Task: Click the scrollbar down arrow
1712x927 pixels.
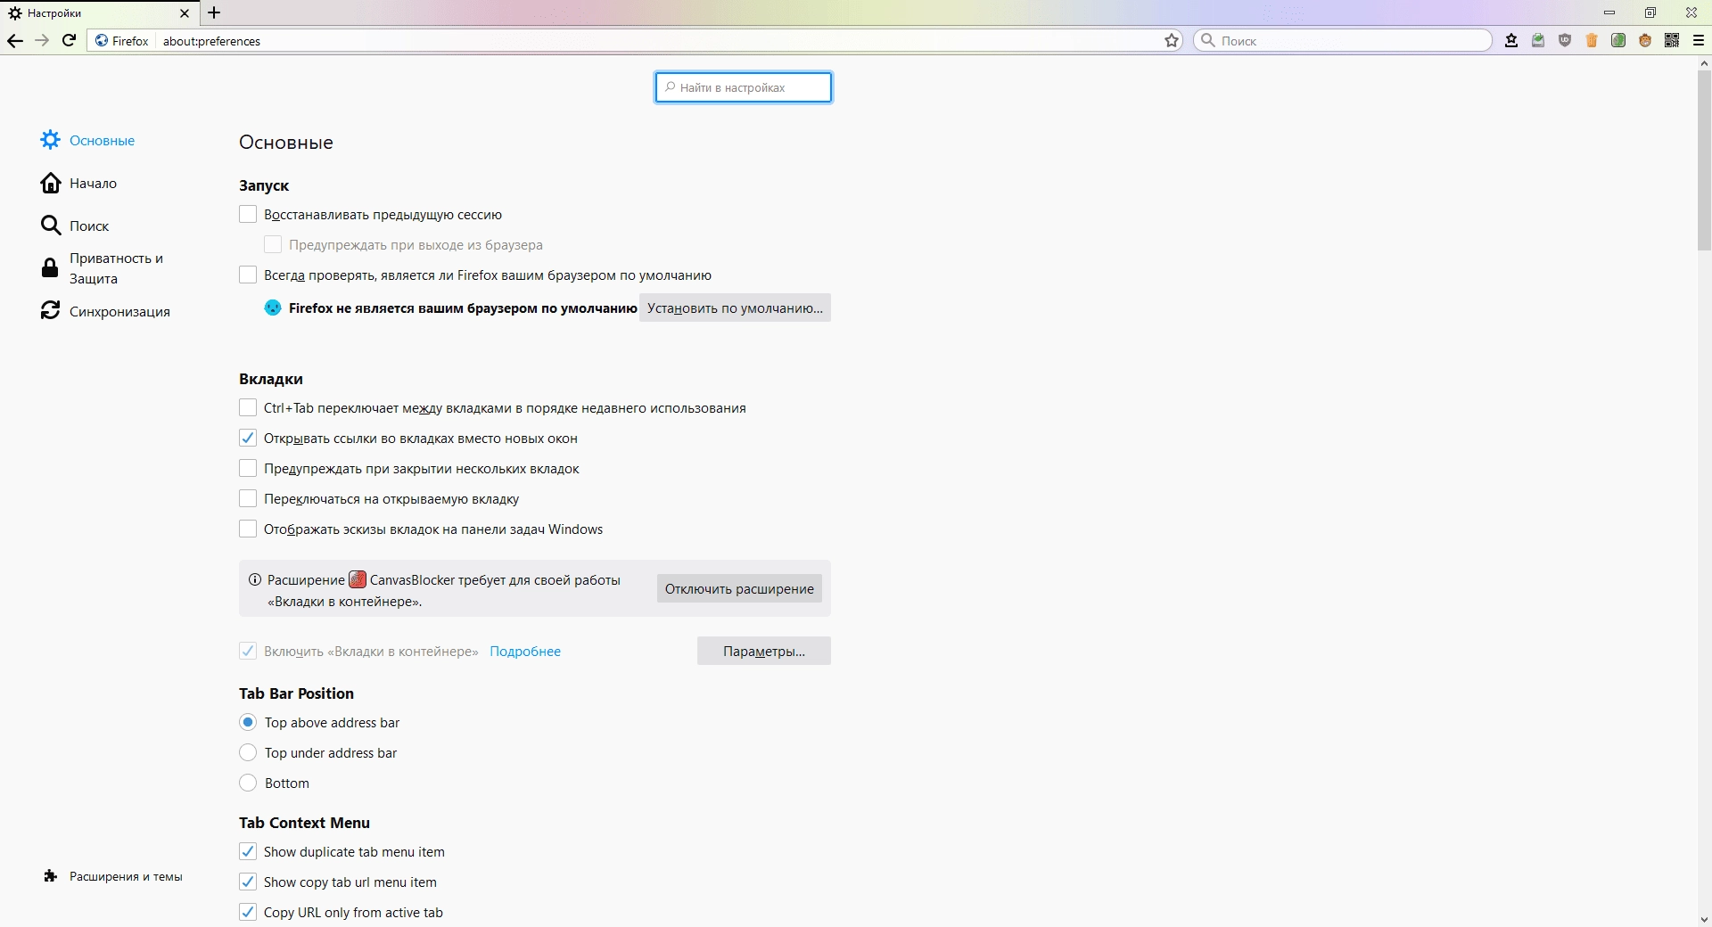Action: 1704,919
